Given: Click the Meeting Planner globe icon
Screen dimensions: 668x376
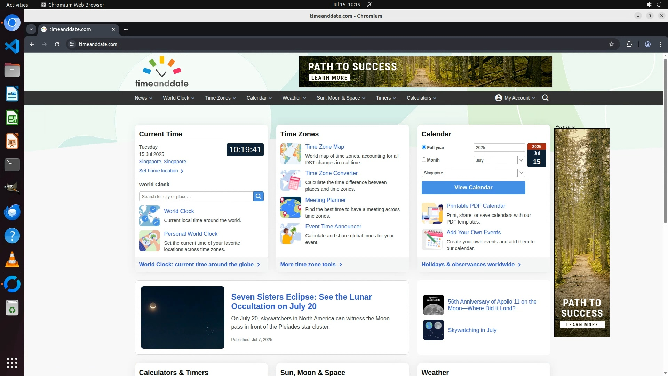Looking at the screenshot, I should click(x=291, y=207).
